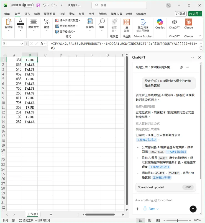Expand the undo history dropdown arrow
The image size is (205, 223).
48,5
